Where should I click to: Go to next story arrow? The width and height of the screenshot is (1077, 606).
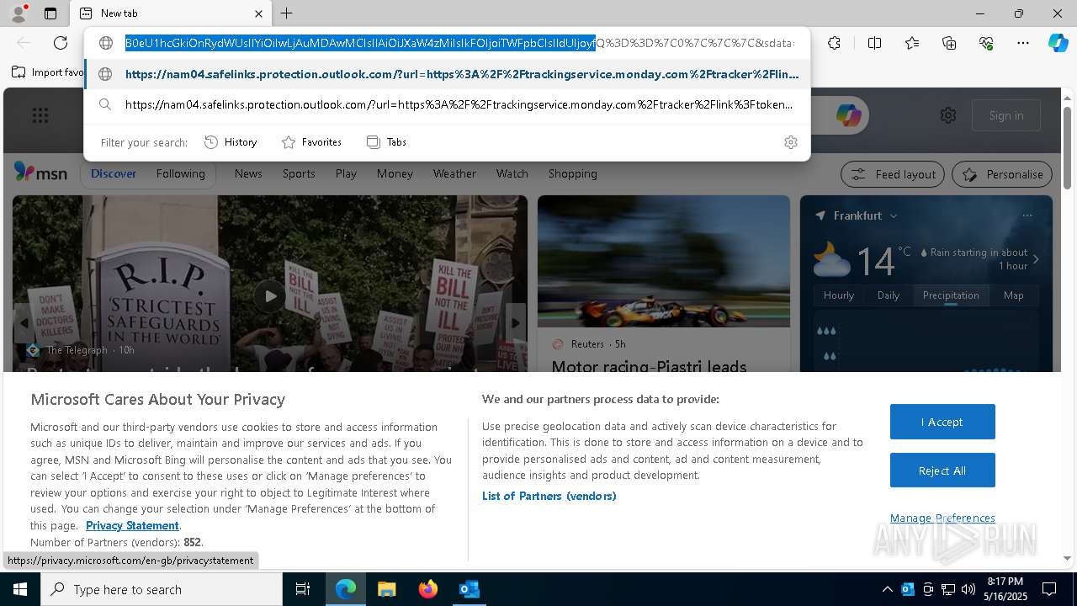coord(515,323)
